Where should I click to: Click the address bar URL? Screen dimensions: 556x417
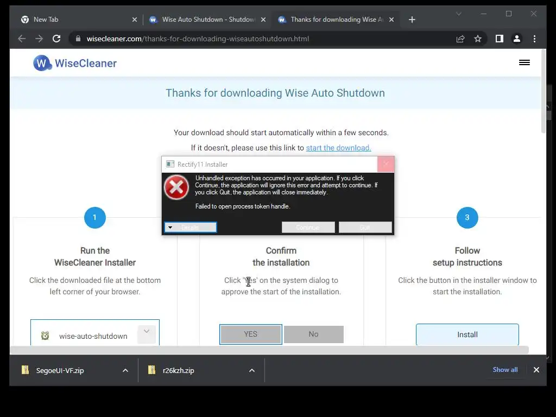[198, 39]
